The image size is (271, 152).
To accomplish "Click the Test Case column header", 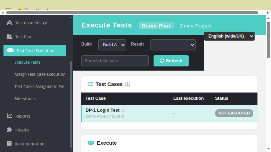I will tap(96, 98).
